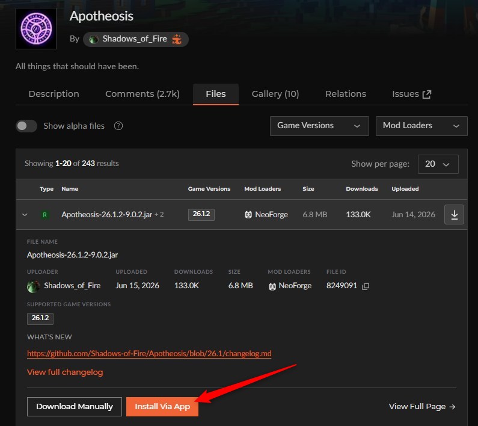Open the GitHub changelog.md link
This screenshot has height=426, width=478.
point(149,353)
